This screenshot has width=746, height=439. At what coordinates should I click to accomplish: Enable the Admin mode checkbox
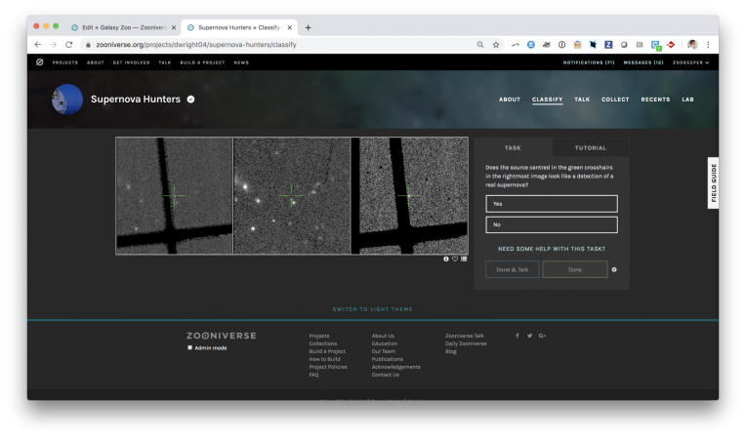190,347
